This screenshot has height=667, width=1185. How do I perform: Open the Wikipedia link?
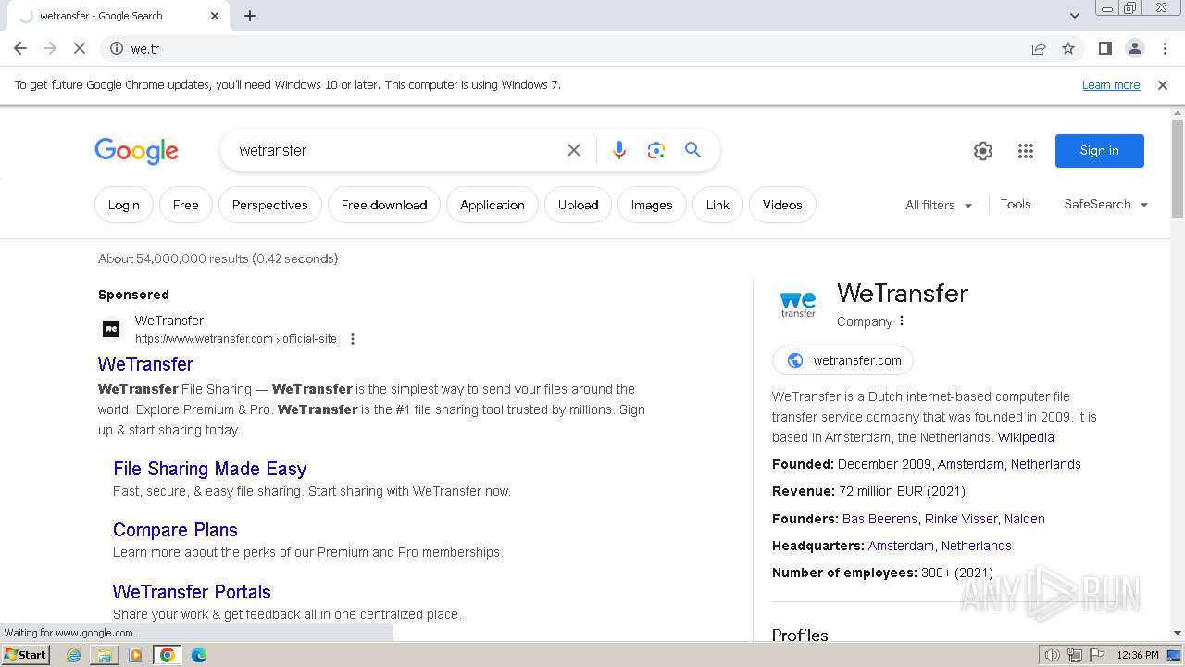pyautogui.click(x=1026, y=437)
